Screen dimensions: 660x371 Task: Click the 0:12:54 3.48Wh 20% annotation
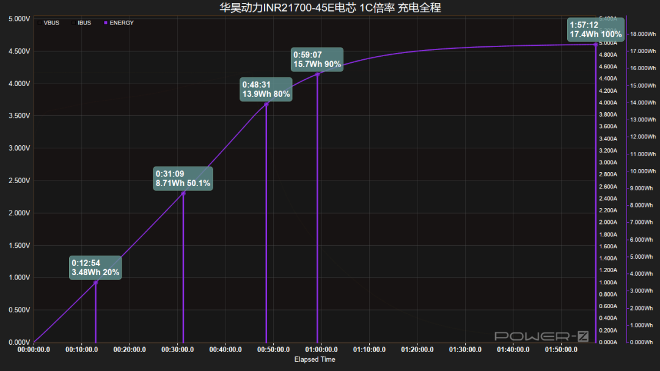pos(95,268)
